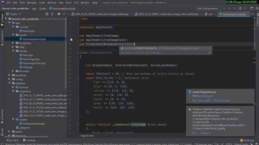Collapse the migrations folder
Screen dimensions: 259x145
pyautogui.click(x=13, y=91)
